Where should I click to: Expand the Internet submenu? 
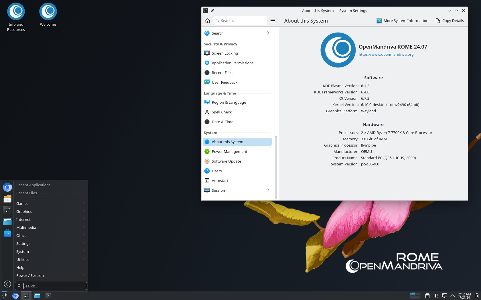[50, 219]
